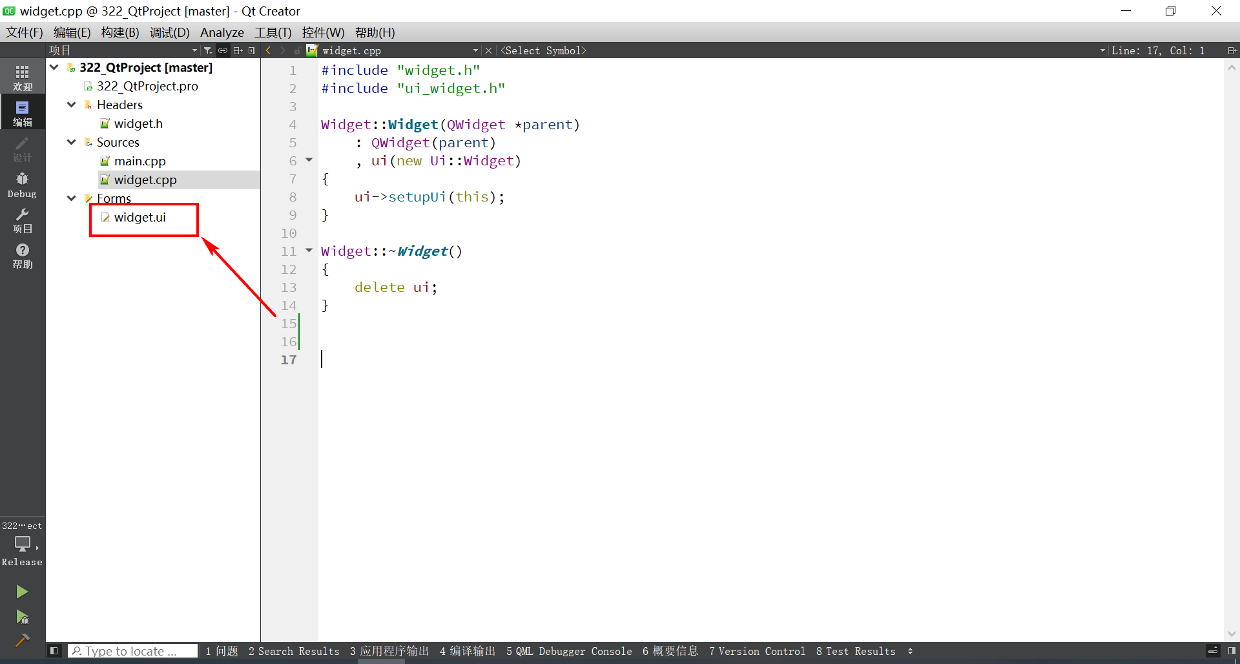This screenshot has height=664, width=1240.
Task: Open the Analyze menu
Action: 222,32
